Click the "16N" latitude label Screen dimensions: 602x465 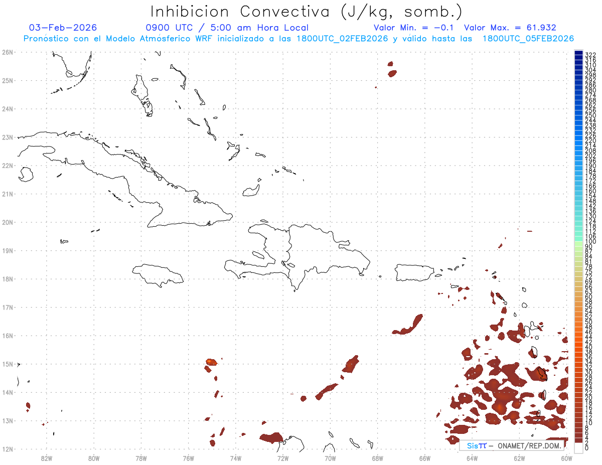tap(8, 336)
